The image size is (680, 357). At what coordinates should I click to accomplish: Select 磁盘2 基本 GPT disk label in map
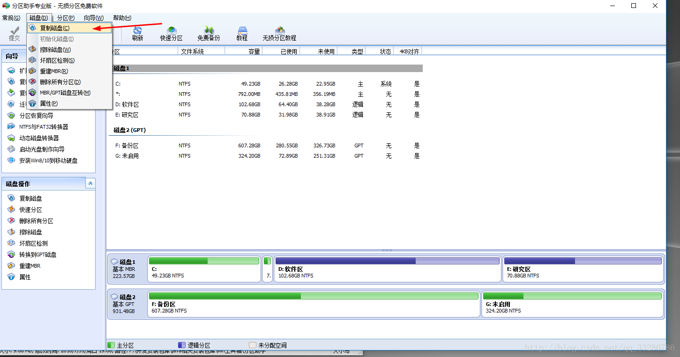click(x=127, y=304)
